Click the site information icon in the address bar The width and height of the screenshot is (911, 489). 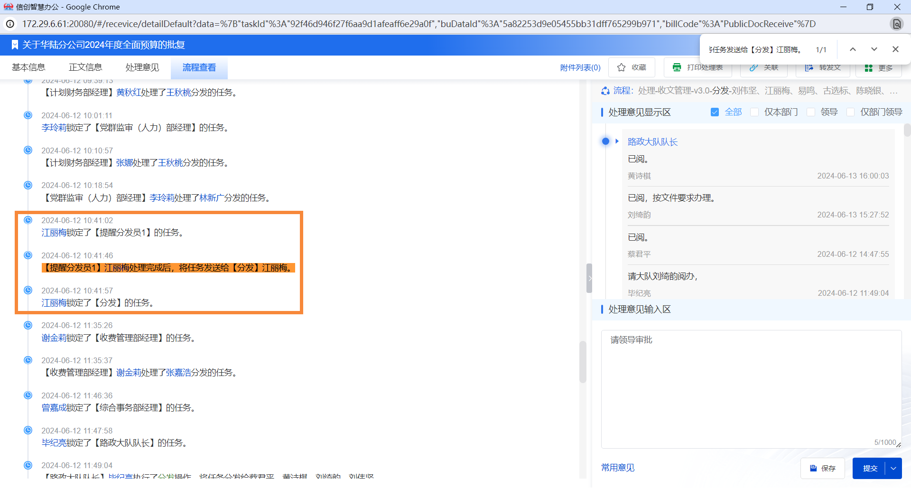pyautogui.click(x=10, y=24)
